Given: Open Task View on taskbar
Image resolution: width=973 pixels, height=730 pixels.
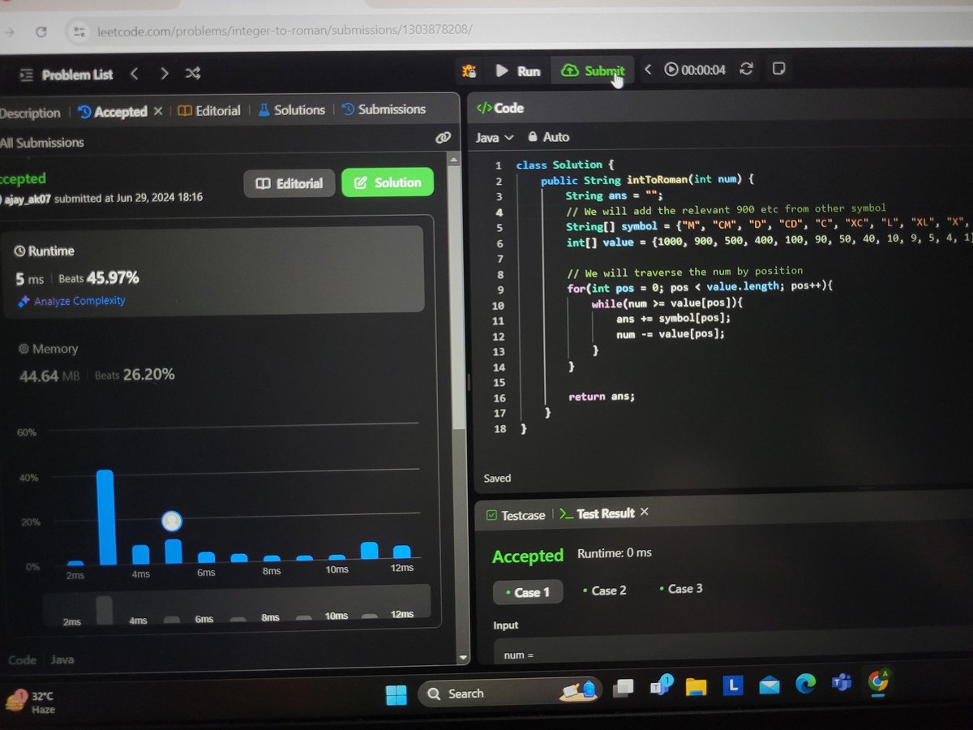Looking at the screenshot, I should coord(623,688).
